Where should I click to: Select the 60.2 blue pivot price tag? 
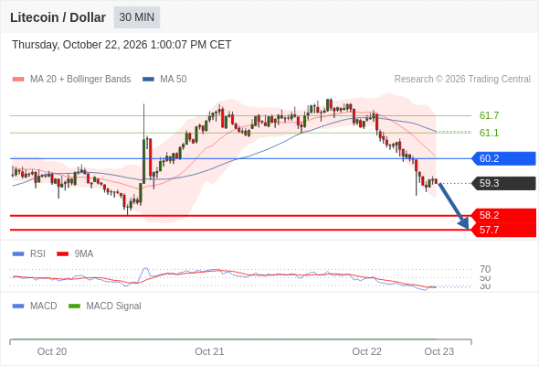coord(503,158)
